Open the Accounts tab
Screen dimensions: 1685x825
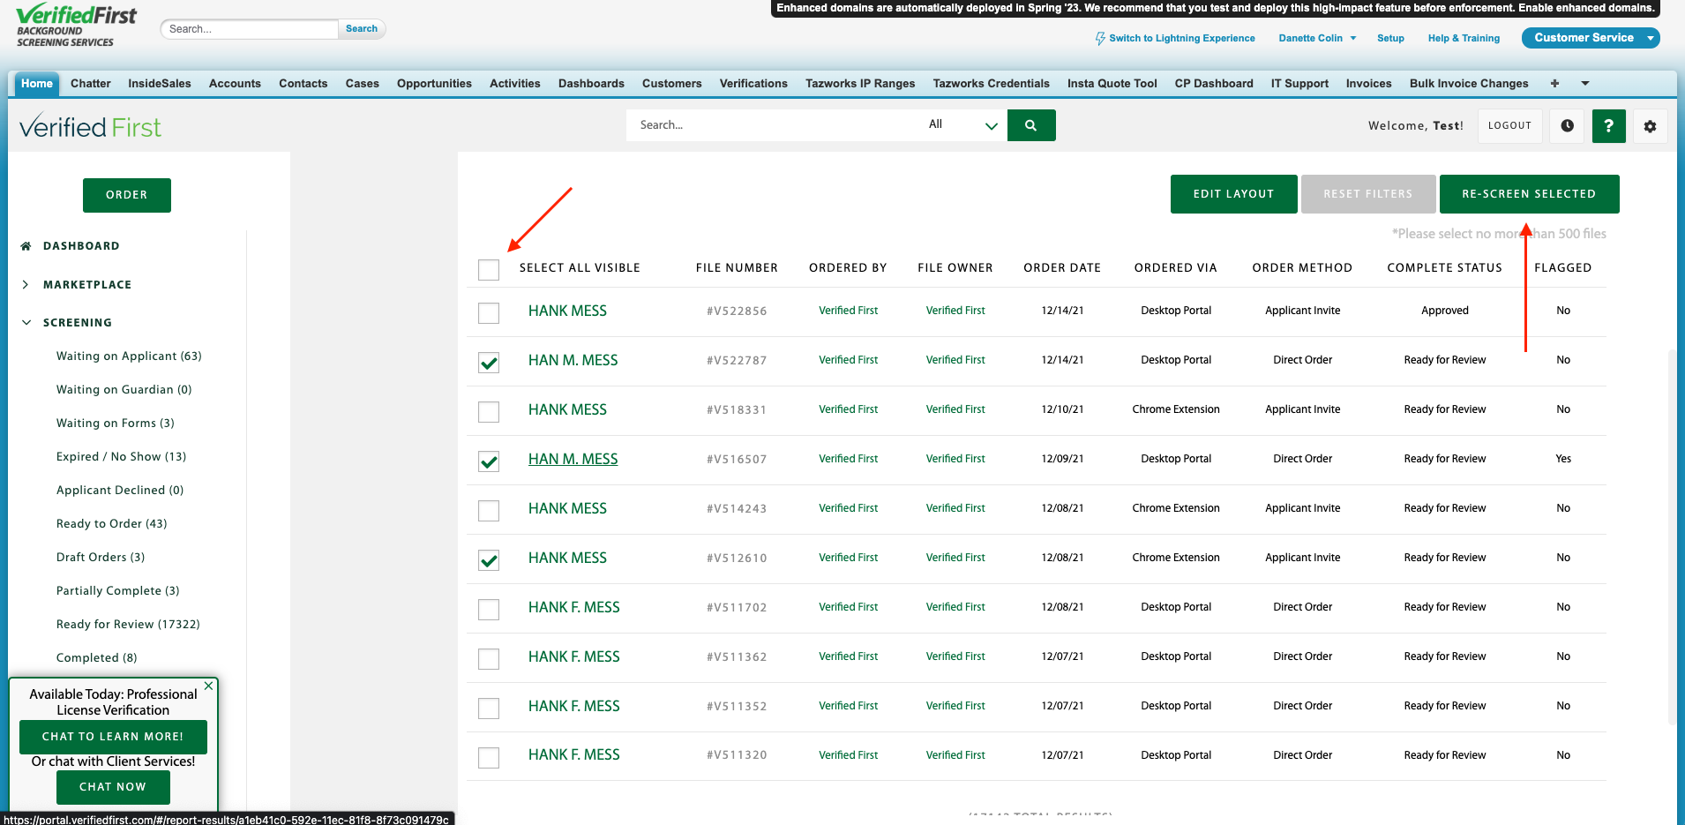click(235, 83)
